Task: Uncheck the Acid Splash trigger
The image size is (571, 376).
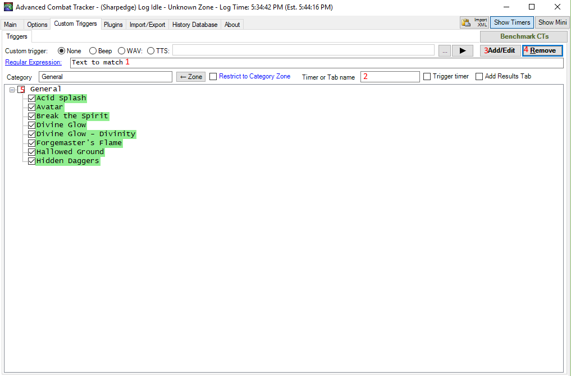Action: pyautogui.click(x=31, y=98)
